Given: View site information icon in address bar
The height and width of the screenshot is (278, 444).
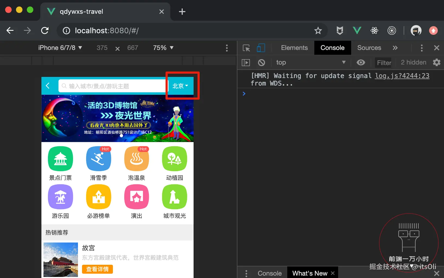Looking at the screenshot, I should [66, 31].
